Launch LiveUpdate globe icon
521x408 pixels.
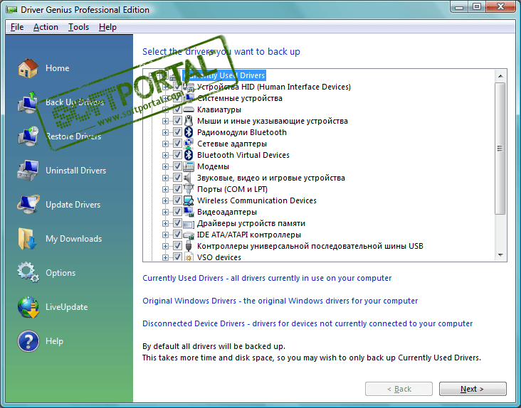[28, 307]
